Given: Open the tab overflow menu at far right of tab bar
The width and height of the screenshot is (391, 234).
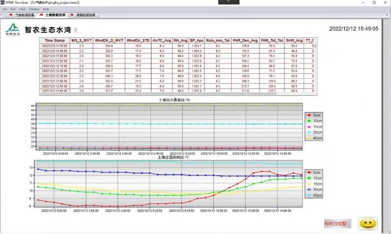Looking at the screenshot, I should click(x=387, y=15).
